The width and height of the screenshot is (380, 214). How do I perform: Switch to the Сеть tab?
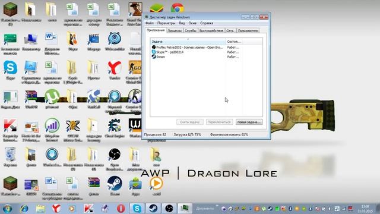[x=230, y=31]
